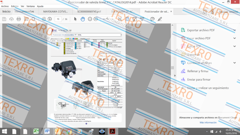Image resolution: width=240 pixels, height=135 pixels.
Task: Click the page number field showing 16
Action: click(58, 19)
